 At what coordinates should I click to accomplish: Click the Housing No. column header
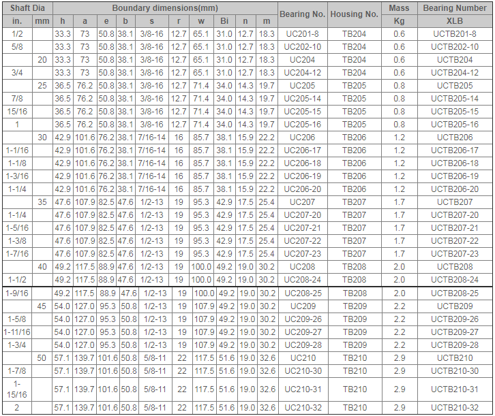point(354,14)
